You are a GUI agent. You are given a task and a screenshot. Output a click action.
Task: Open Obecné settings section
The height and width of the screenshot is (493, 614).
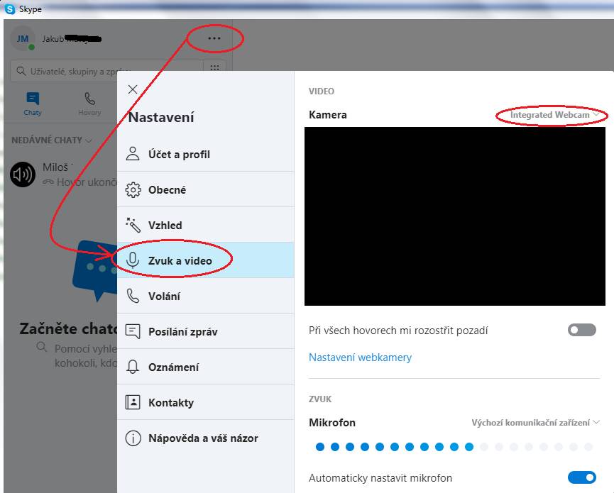pyautogui.click(x=206, y=190)
